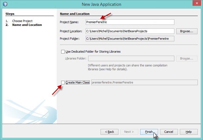Viewport: 203px width, 140px height.
Task: Click the Browse button for Libraries Folder
Action: [187, 58]
